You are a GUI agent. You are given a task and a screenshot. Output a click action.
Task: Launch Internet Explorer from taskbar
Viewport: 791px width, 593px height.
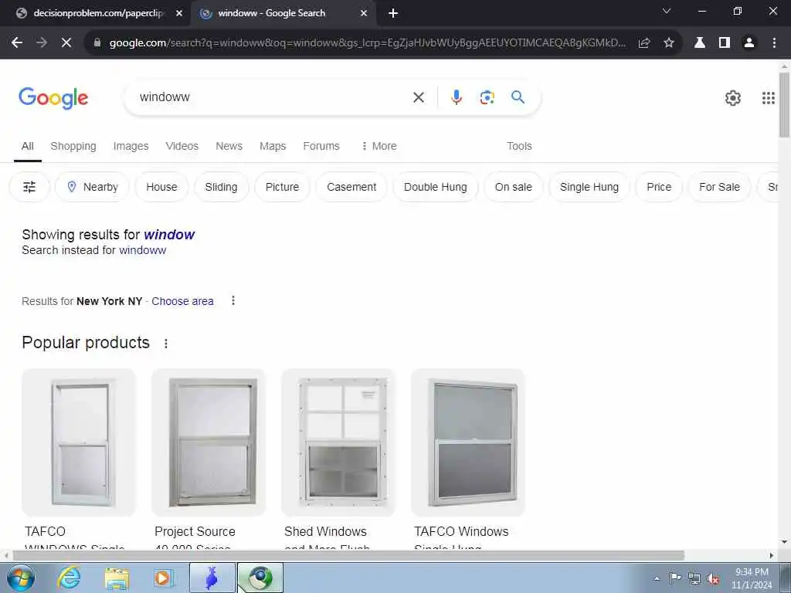(x=69, y=578)
